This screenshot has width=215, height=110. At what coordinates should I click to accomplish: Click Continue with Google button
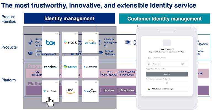tap(167, 89)
